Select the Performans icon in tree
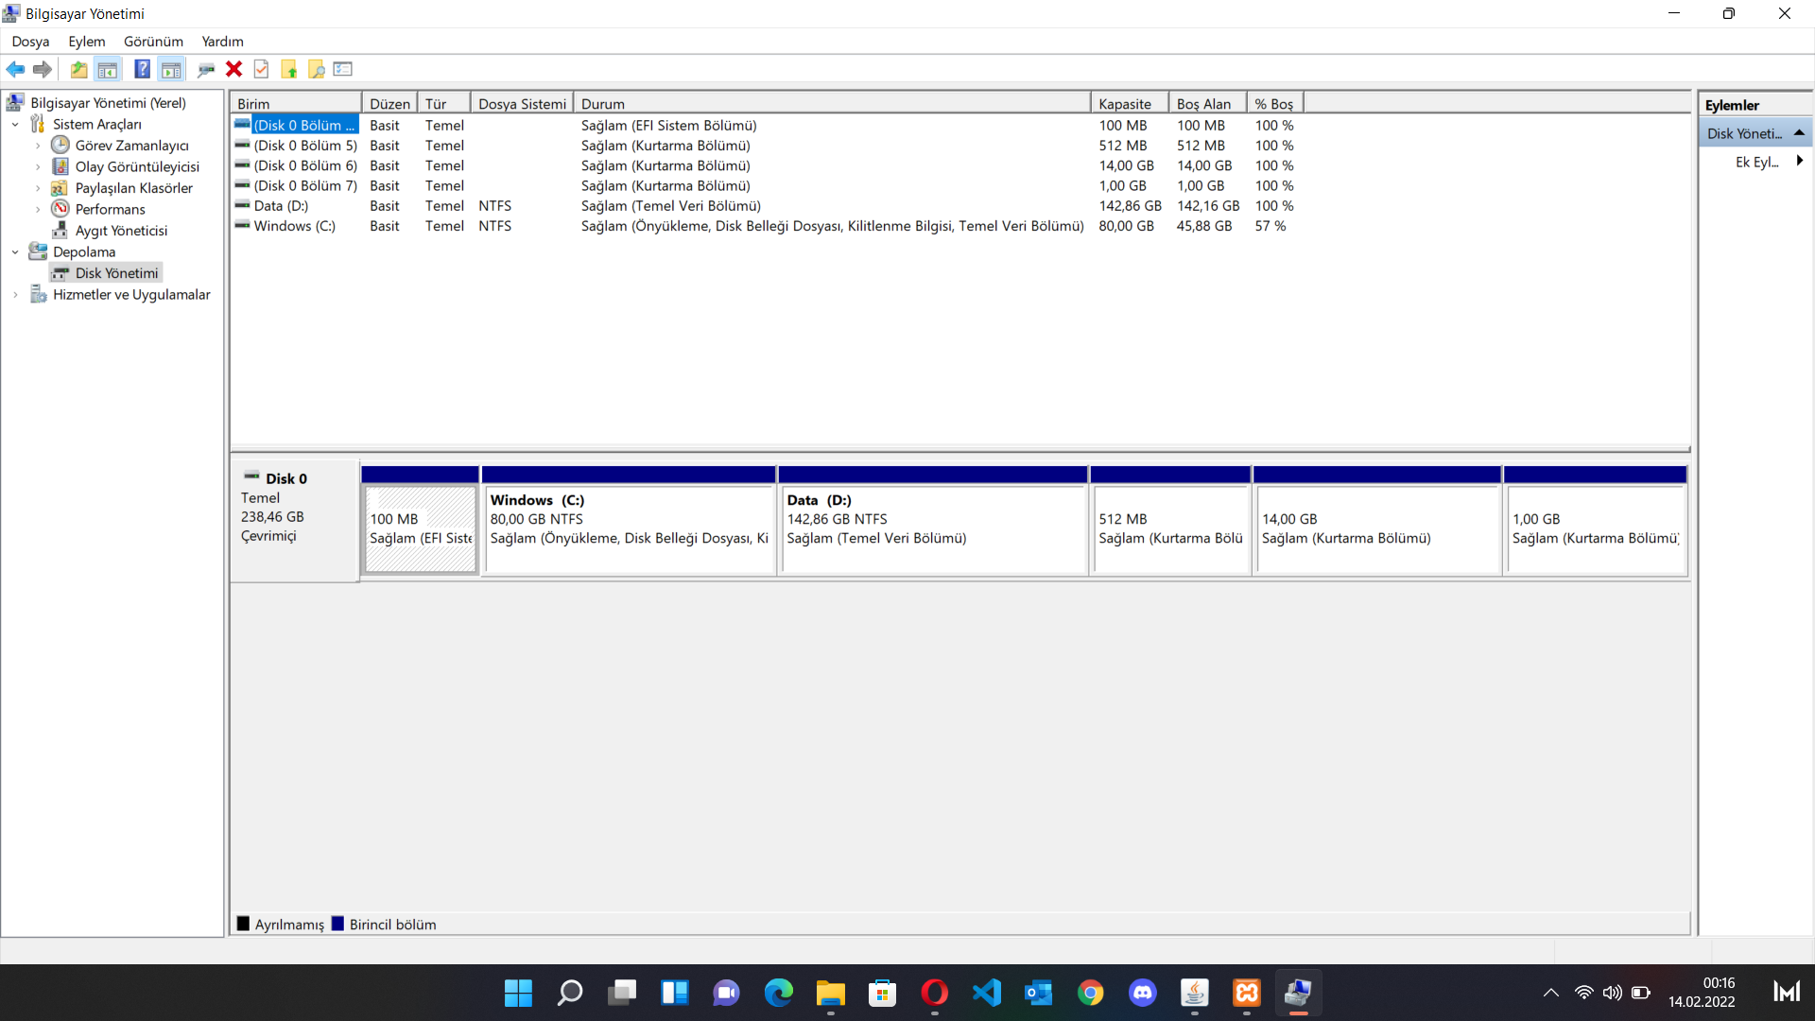This screenshot has width=1815, height=1021. [60, 209]
